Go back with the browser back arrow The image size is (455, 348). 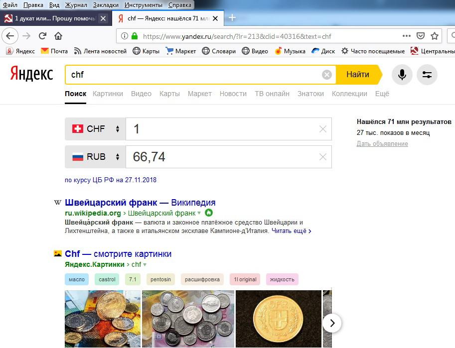pyautogui.click(x=10, y=36)
